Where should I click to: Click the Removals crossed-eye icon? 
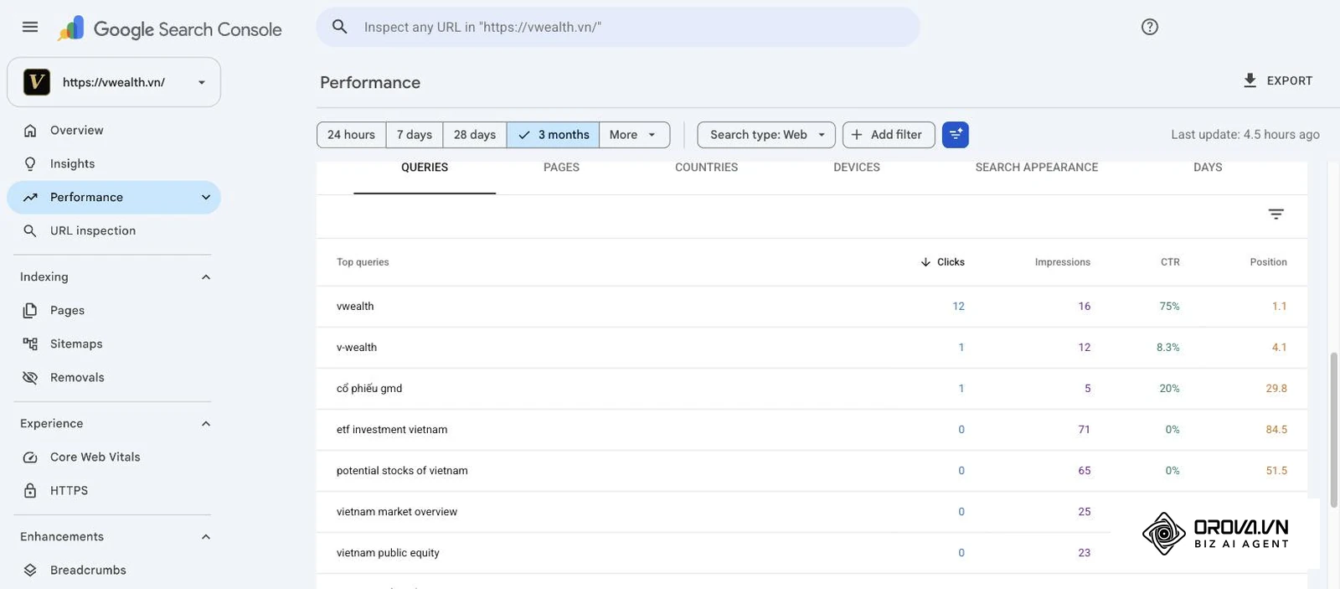(30, 378)
